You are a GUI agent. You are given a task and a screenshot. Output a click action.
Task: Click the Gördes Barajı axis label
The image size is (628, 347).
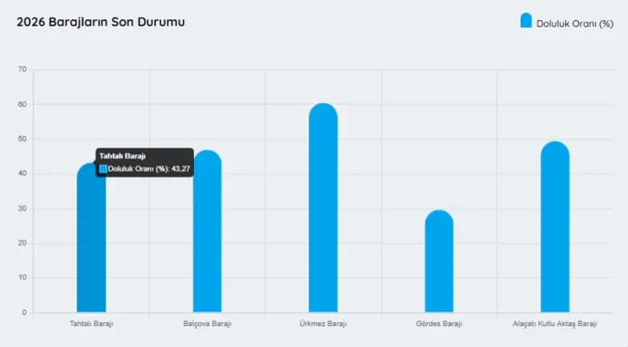(439, 324)
